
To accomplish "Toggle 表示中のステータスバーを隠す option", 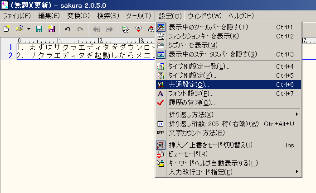I will (x=213, y=54).
